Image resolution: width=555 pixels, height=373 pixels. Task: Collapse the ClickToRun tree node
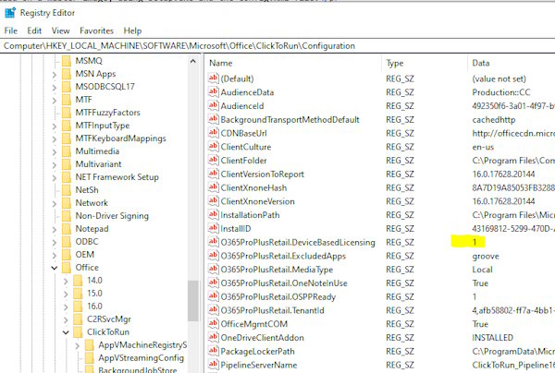66,332
